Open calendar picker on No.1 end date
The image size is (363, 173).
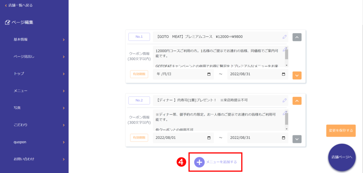(x=283, y=74)
